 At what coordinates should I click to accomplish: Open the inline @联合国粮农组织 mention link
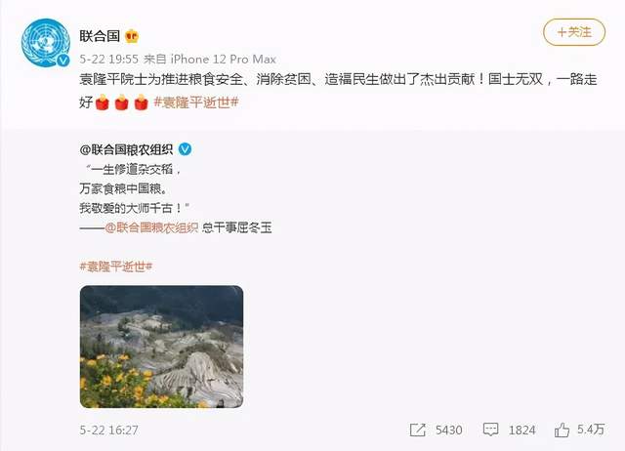(x=151, y=227)
